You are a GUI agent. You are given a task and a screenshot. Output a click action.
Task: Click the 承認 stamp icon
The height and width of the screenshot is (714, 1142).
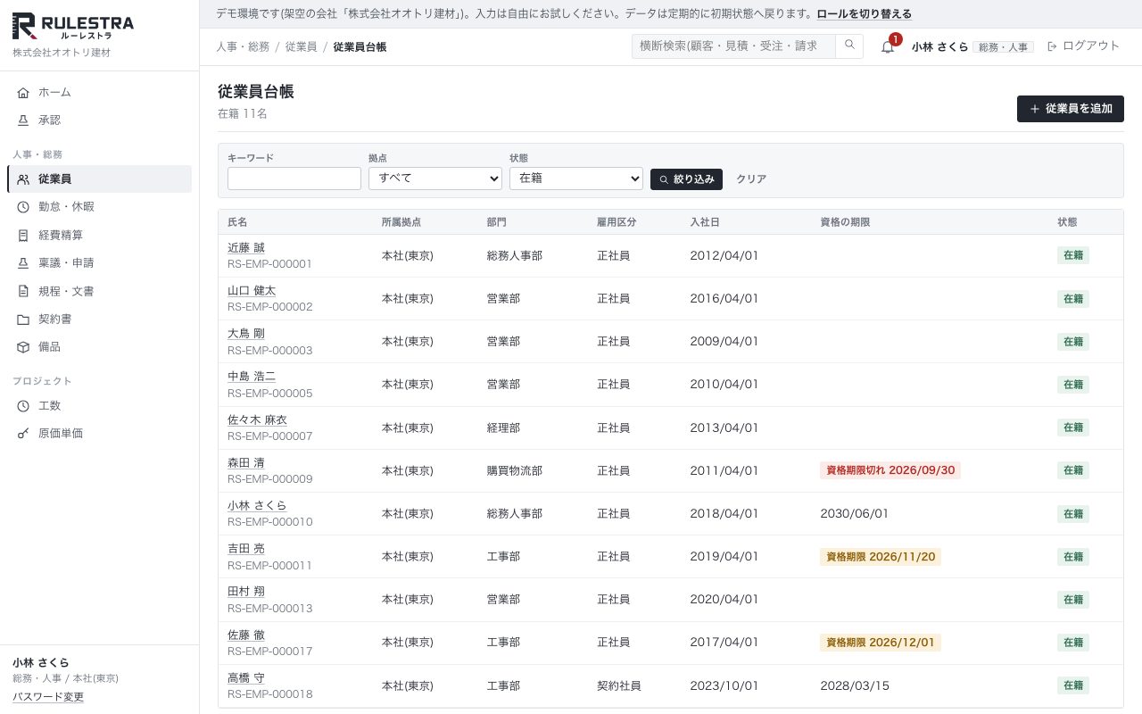23,120
